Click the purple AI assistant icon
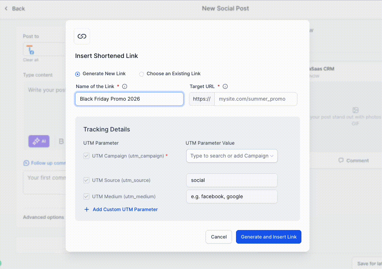 [39, 141]
